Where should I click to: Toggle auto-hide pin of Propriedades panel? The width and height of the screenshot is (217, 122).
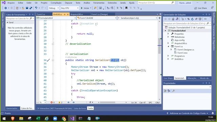(x=206, y=83)
